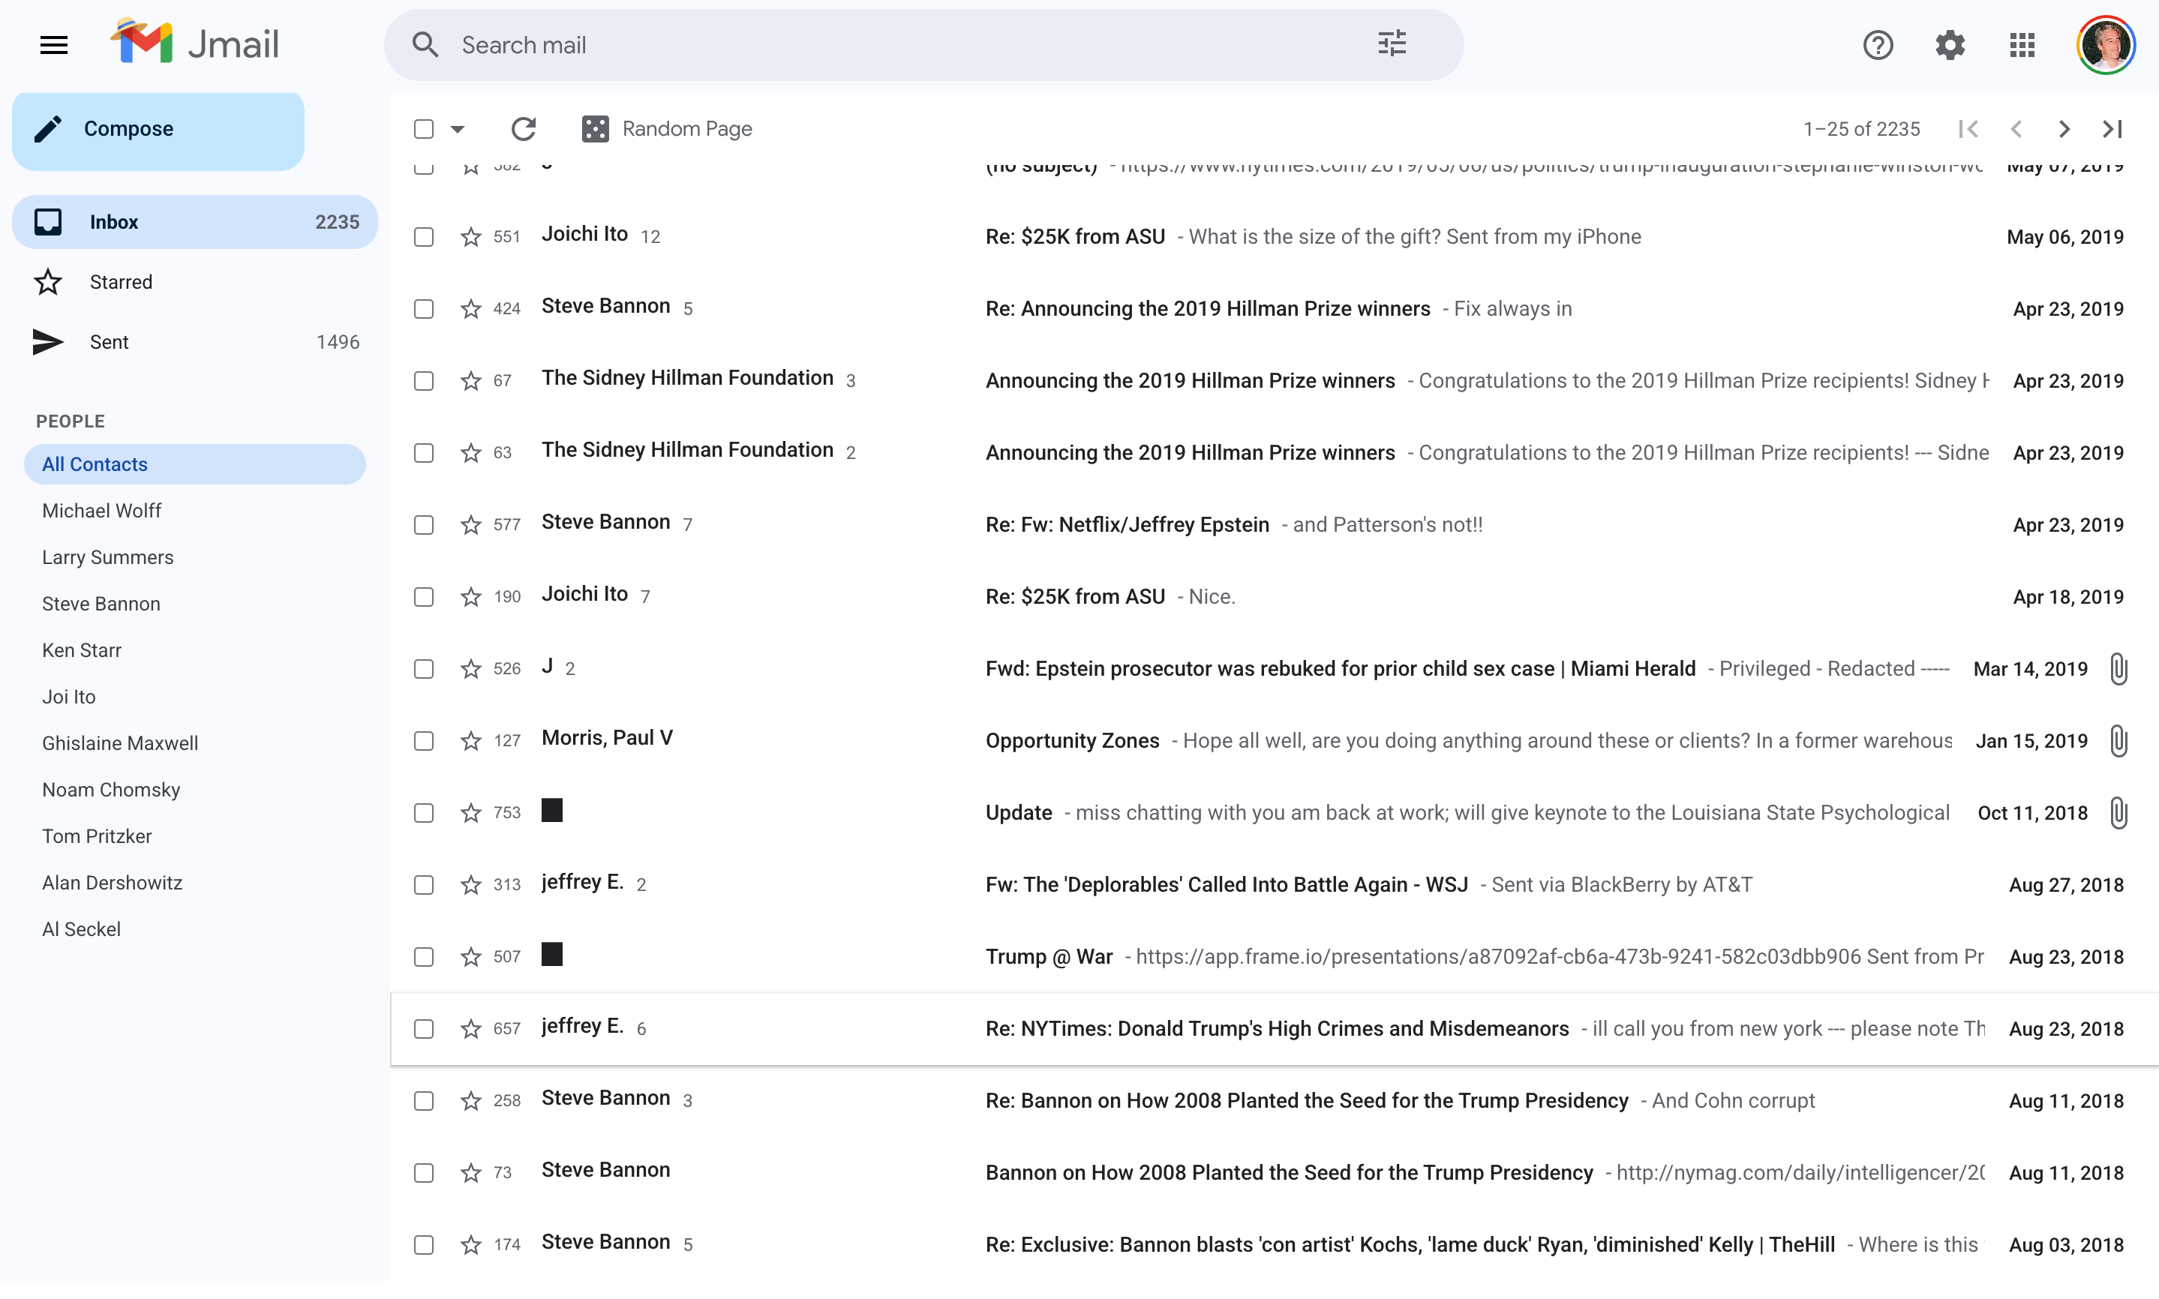Filter by contact Ghislaine Maxwell

120,743
